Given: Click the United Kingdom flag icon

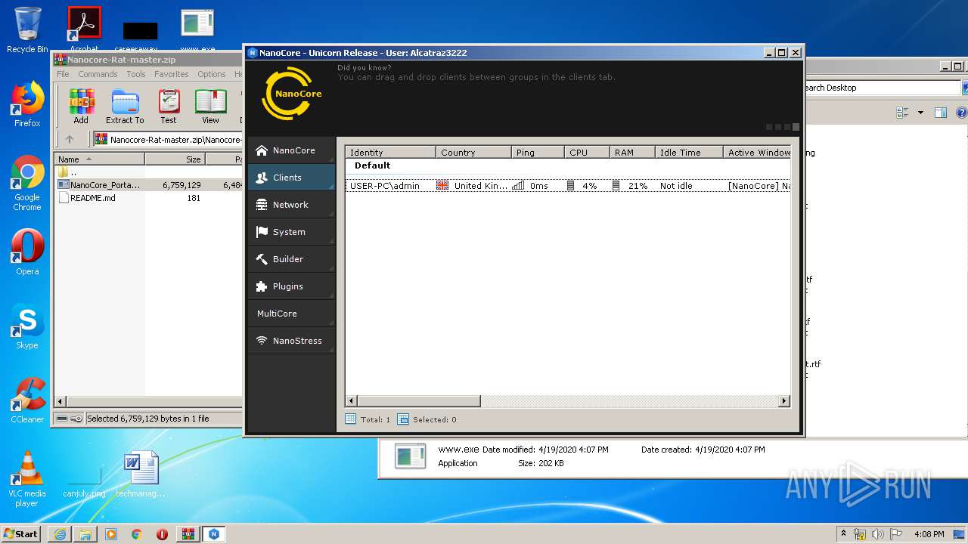Looking at the screenshot, I should (x=442, y=186).
